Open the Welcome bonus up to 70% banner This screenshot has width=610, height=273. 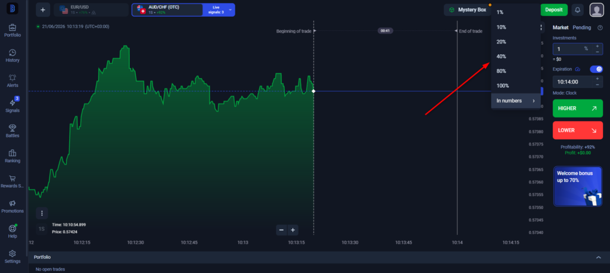(578, 186)
